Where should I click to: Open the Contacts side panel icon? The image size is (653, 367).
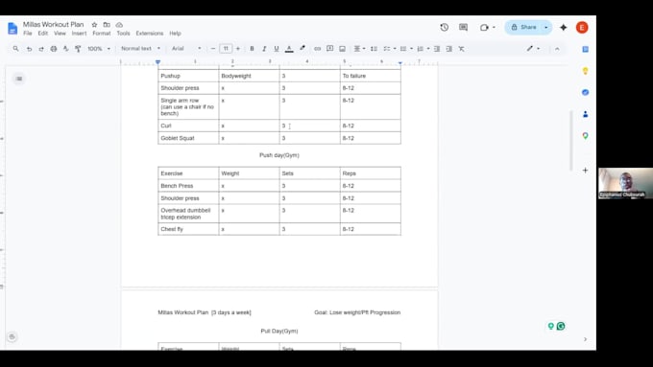[x=585, y=114]
